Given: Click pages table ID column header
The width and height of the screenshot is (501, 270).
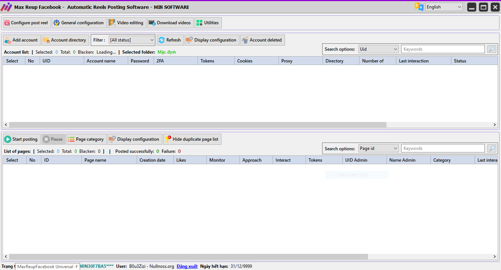Looking at the screenshot, I should pyautogui.click(x=61, y=160).
